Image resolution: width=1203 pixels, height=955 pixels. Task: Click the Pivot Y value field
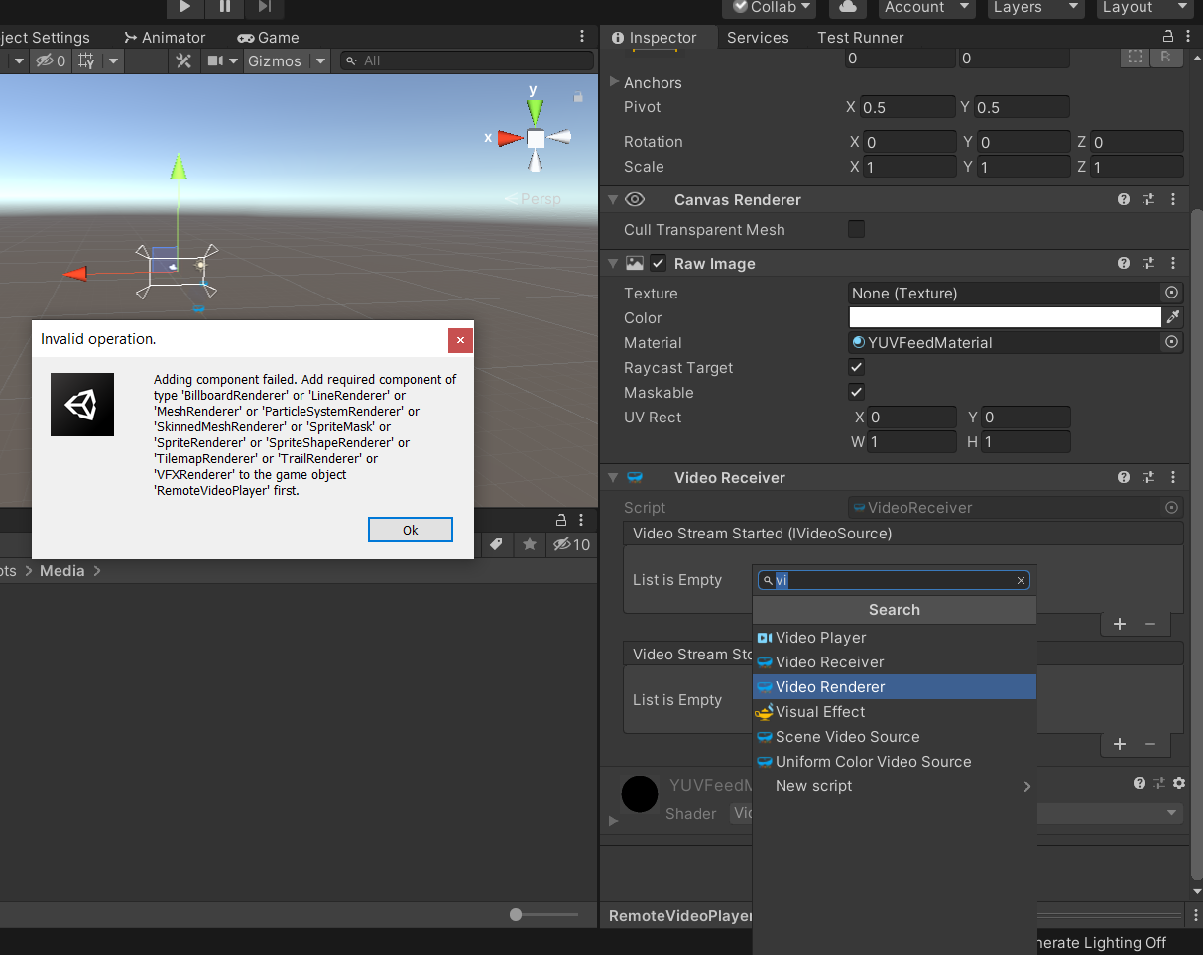1022,107
